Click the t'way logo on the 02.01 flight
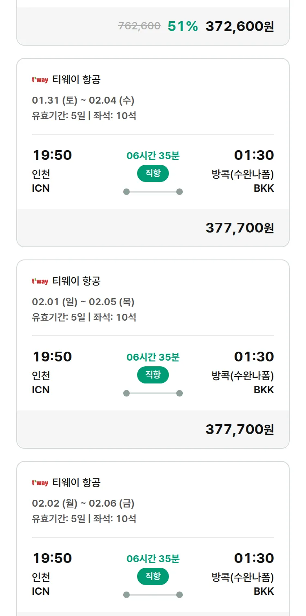This screenshot has height=616, width=306. click(x=40, y=281)
